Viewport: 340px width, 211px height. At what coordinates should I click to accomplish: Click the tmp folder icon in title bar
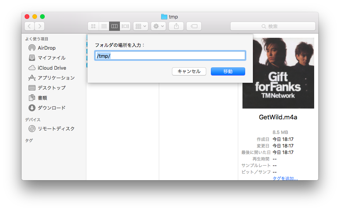point(164,17)
